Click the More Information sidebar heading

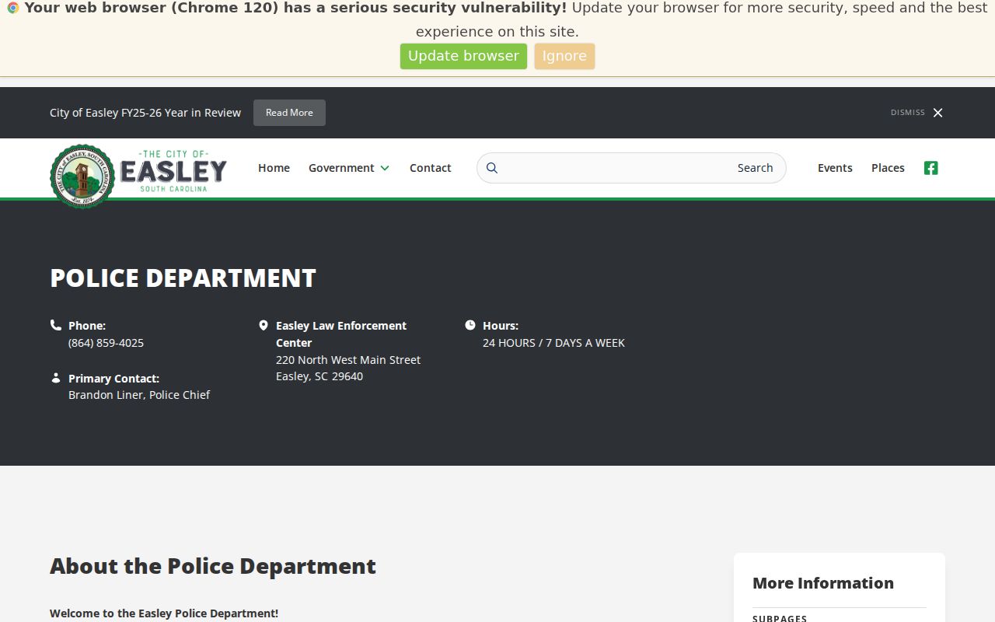(x=823, y=583)
